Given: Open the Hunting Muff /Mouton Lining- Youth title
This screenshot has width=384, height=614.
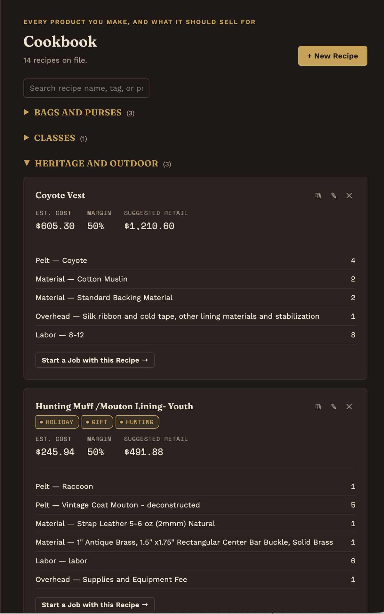Looking at the screenshot, I should (114, 406).
